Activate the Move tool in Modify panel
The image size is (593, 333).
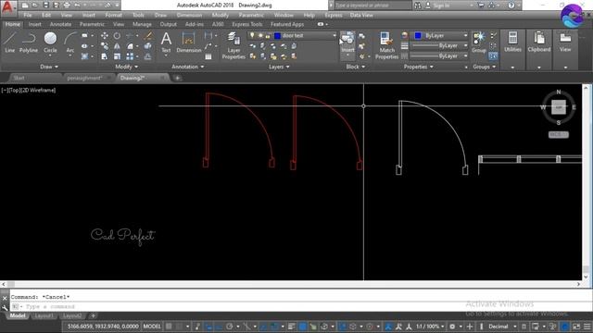[x=105, y=35]
